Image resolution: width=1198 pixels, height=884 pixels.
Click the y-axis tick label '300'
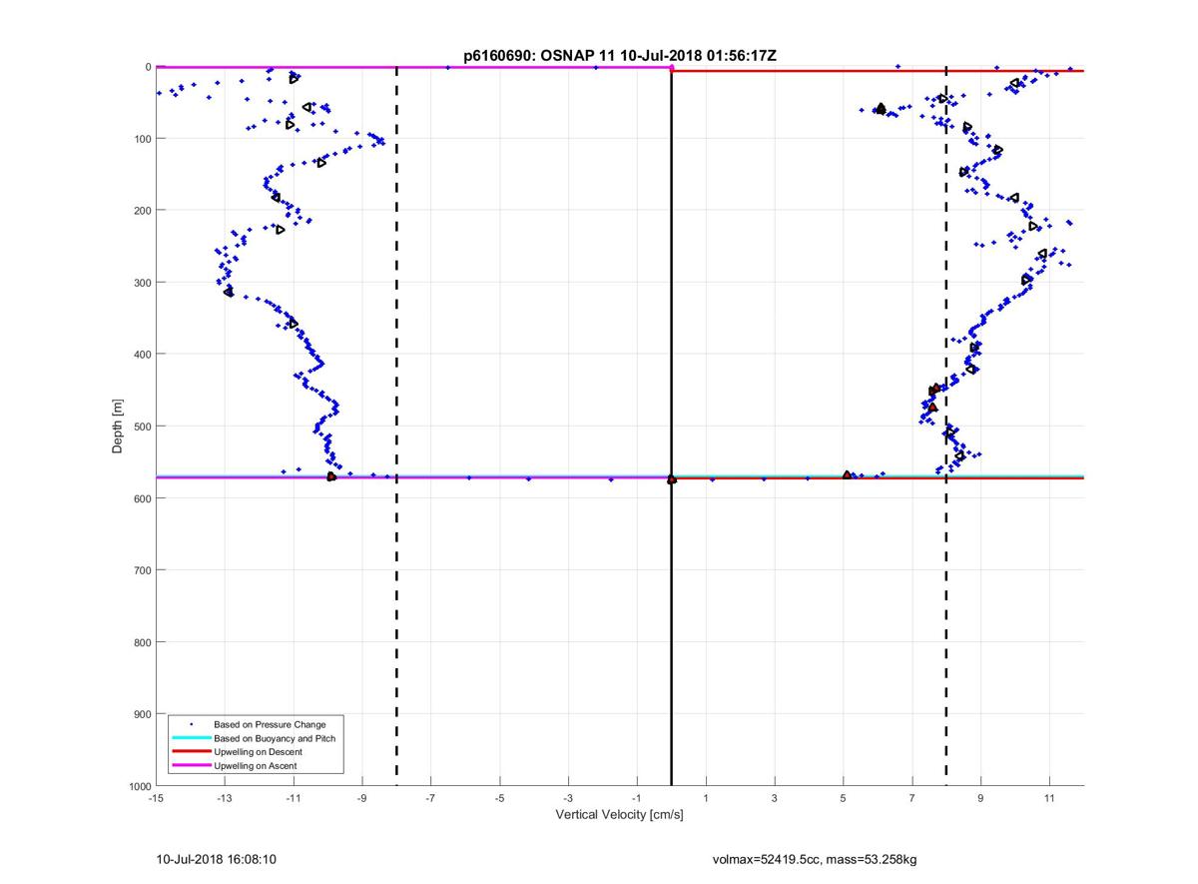(142, 283)
